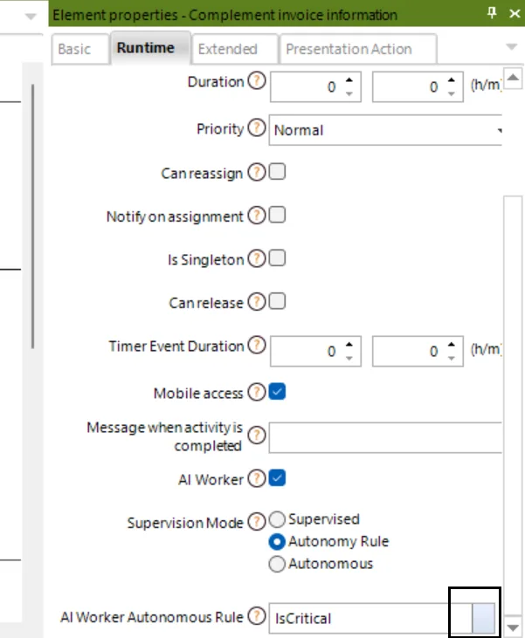Open the Priority dropdown showing Normal
The height and width of the screenshot is (638, 525).
[x=385, y=130]
